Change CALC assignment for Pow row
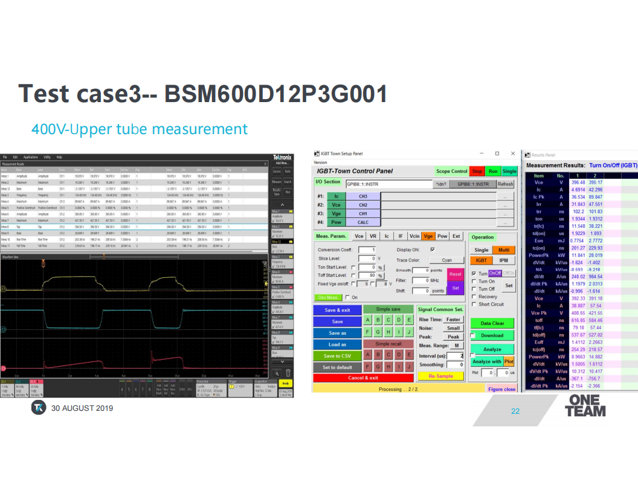This screenshot has height=493, width=638. 363,222
